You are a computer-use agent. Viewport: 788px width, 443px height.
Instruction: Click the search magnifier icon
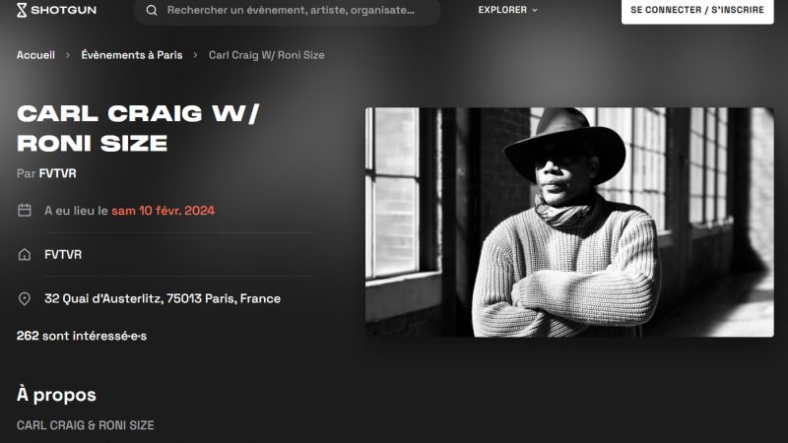point(152,10)
